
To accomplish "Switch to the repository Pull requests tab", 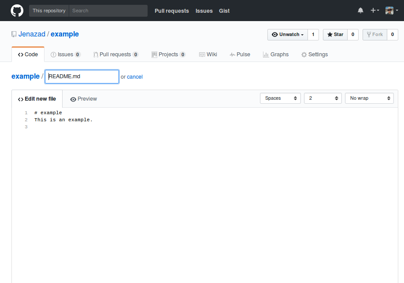I will point(116,54).
